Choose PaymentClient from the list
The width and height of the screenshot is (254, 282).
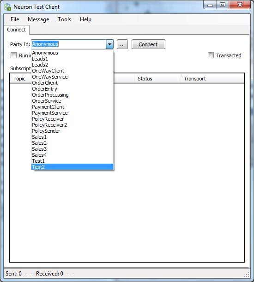coord(72,107)
